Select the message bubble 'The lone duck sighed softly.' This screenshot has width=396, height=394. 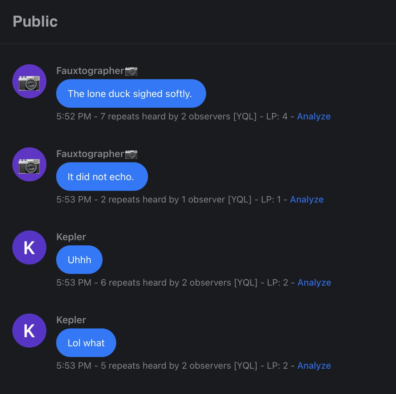(131, 93)
